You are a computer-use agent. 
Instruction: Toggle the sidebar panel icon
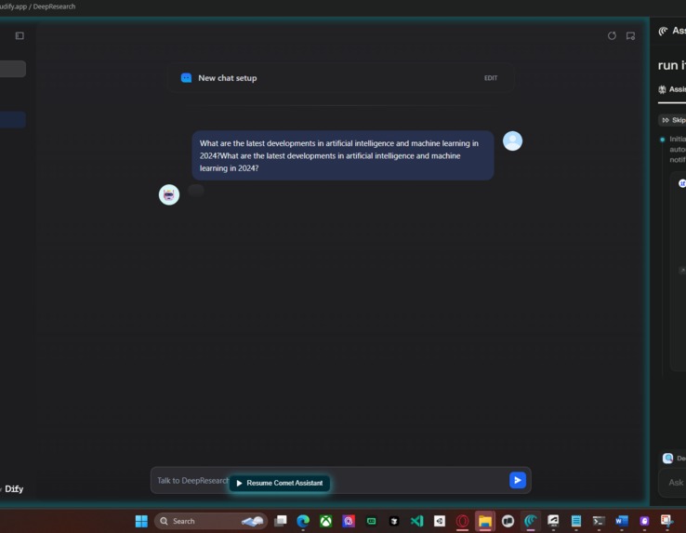(x=20, y=36)
